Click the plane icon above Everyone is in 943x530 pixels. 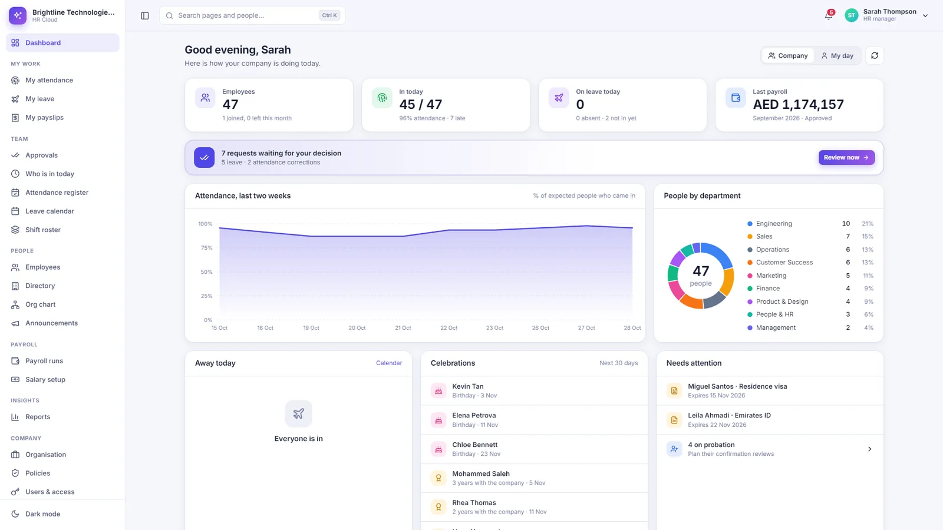(299, 413)
